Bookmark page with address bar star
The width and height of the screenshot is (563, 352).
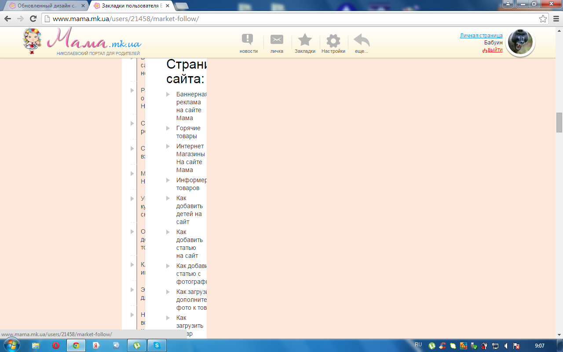point(543,18)
